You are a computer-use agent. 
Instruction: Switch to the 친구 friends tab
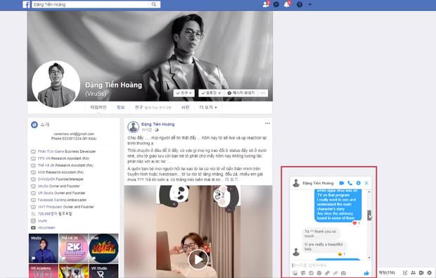click(153, 107)
